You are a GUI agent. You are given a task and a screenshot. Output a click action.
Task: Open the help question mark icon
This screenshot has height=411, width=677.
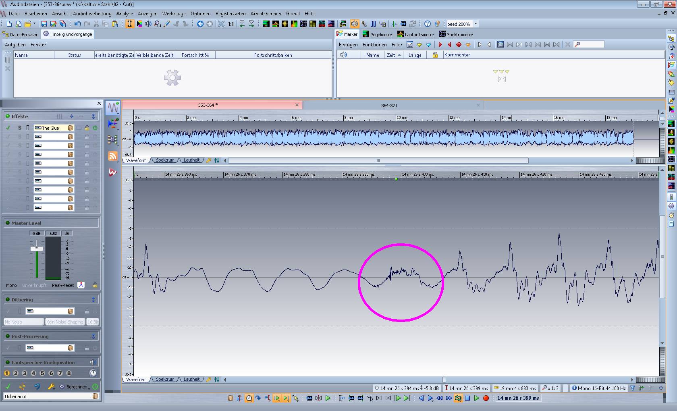[428, 24]
